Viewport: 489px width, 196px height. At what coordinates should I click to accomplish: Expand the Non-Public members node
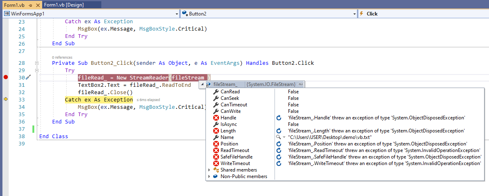pos(209,177)
